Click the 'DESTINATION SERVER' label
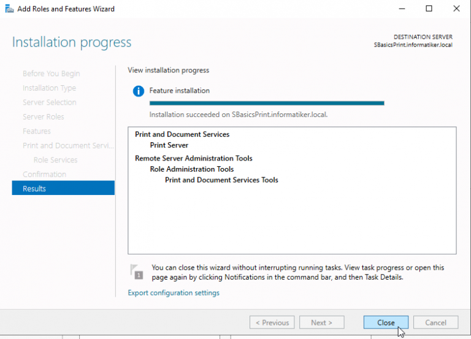Image resolution: width=471 pixels, height=339 pixels. pyautogui.click(x=423, y=37)
